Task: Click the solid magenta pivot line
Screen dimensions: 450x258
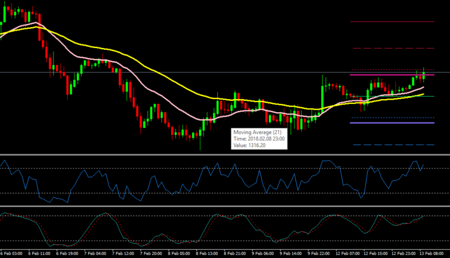Action: click(384, 75)
